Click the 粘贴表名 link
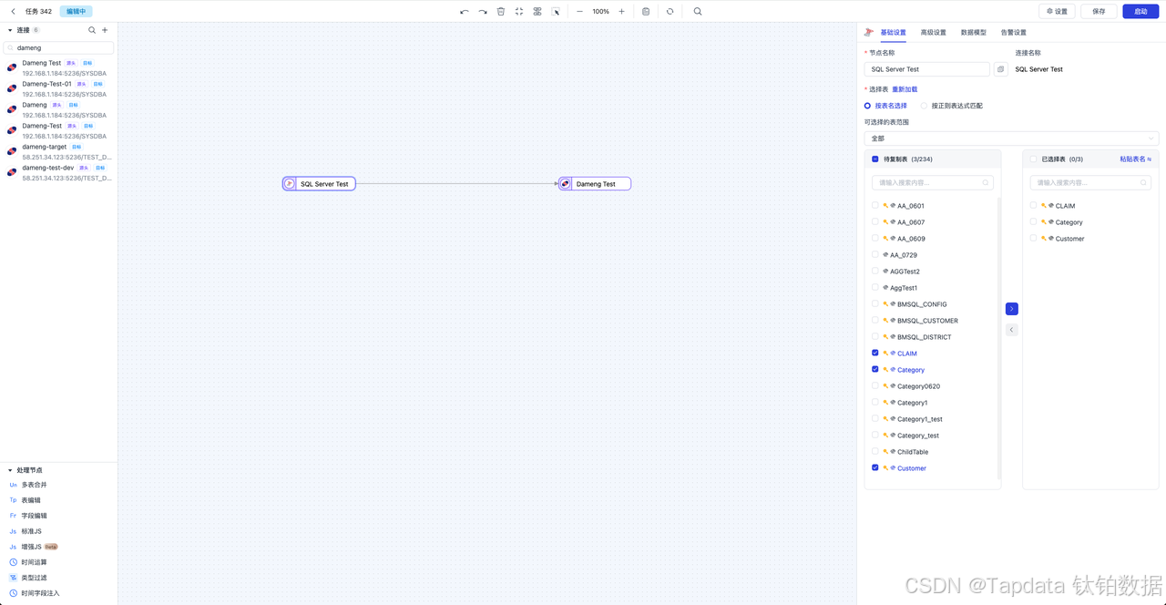 (1135, 159)
